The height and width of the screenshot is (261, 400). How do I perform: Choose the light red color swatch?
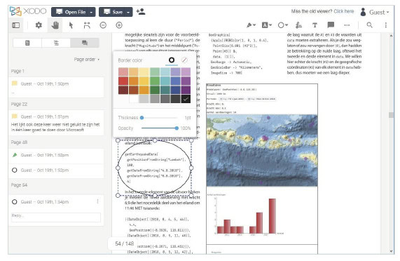123,72
